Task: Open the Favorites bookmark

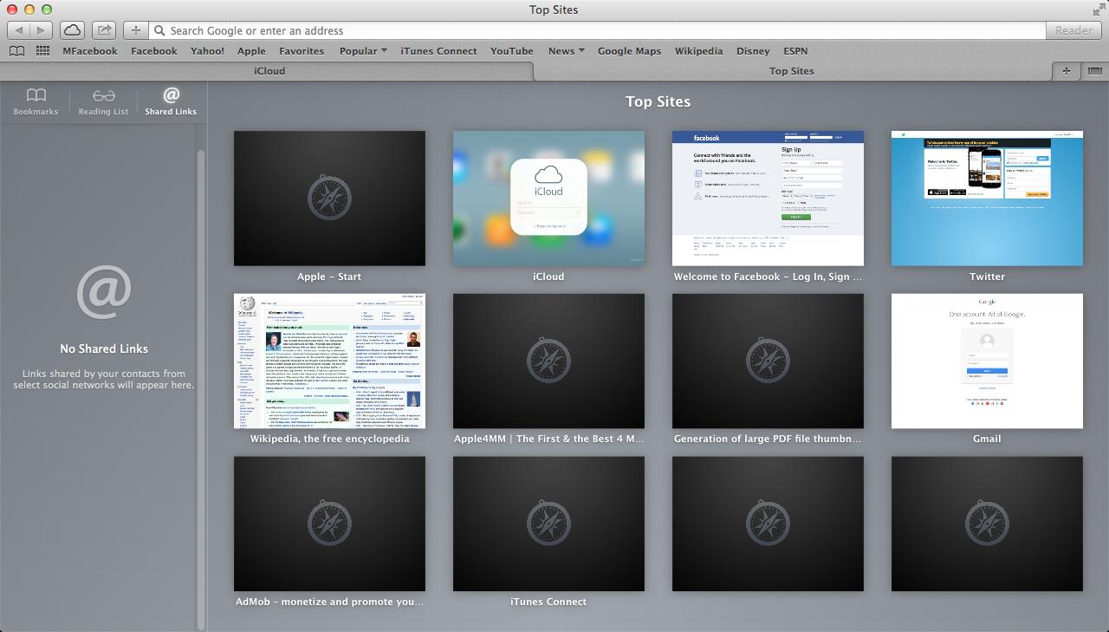Action: (x=302, y=51)
